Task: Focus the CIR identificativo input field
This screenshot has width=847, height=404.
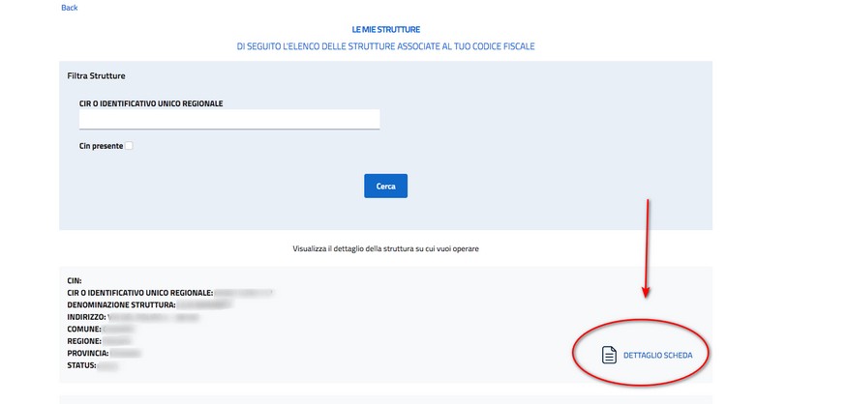Action: 229,119
